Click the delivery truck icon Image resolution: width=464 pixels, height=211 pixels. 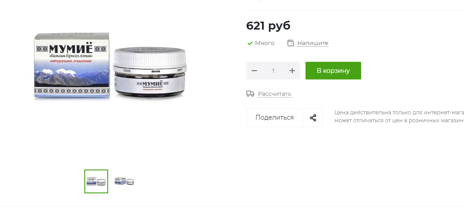pyautogui.click(x=250, y=94)
